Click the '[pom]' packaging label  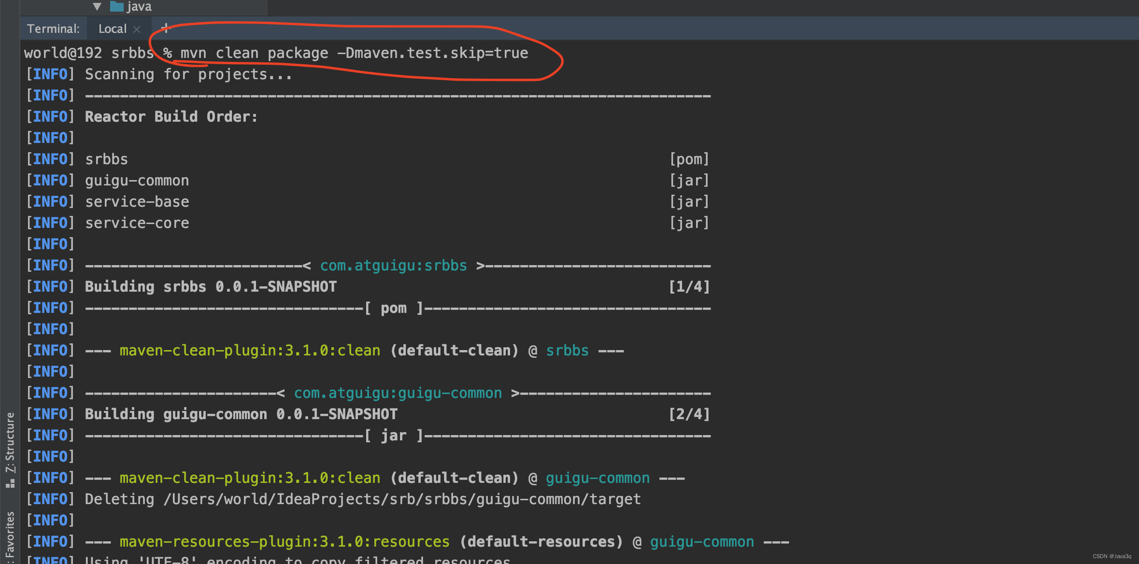coord(689,159)
